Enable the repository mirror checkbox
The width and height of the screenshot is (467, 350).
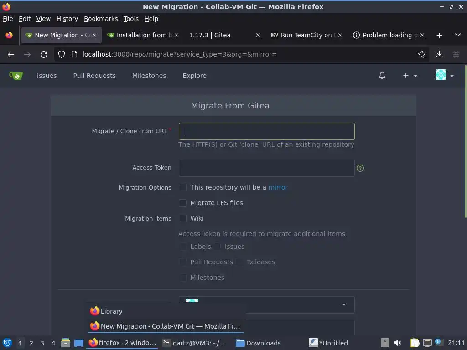tap(182, 187)
